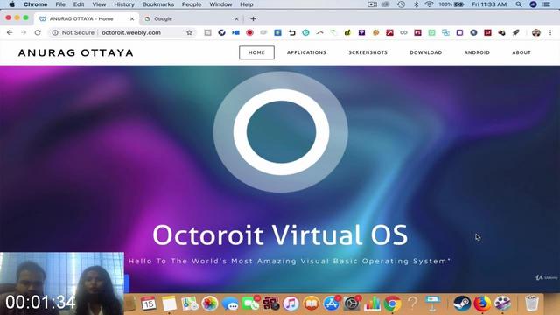The width and height of the screenshot is (560, 315).
Task: Open Chrome's three-dot menu
Action: [x=550, y=33]
